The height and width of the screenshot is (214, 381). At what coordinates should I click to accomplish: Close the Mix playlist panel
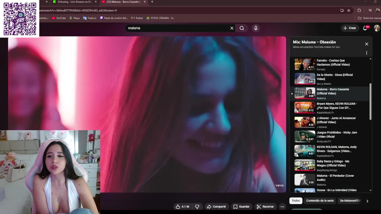pyautogui.click(x=367, y=44)
